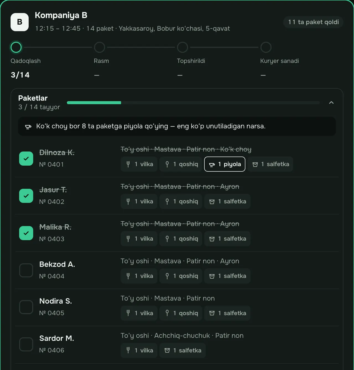Click the fork icon in Nodira S.'s row

128,313
